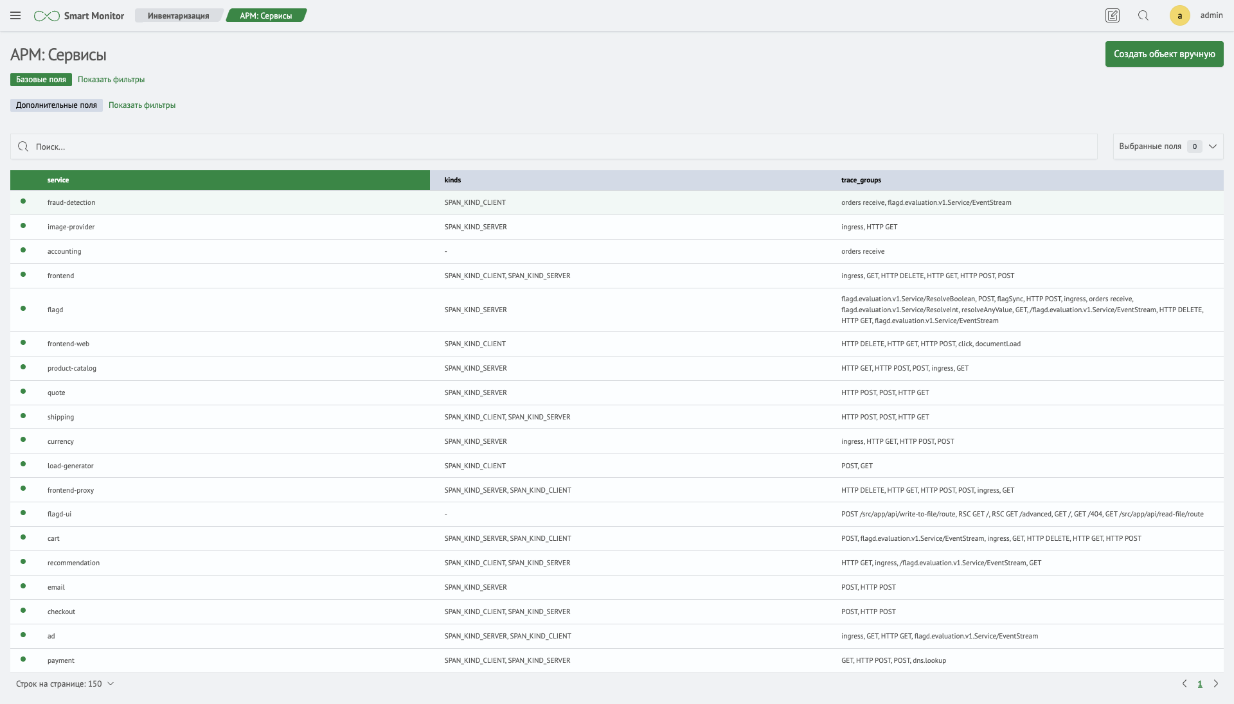Click 'POST, GET' trace groups cell
1234x704 pixels.
857,466
